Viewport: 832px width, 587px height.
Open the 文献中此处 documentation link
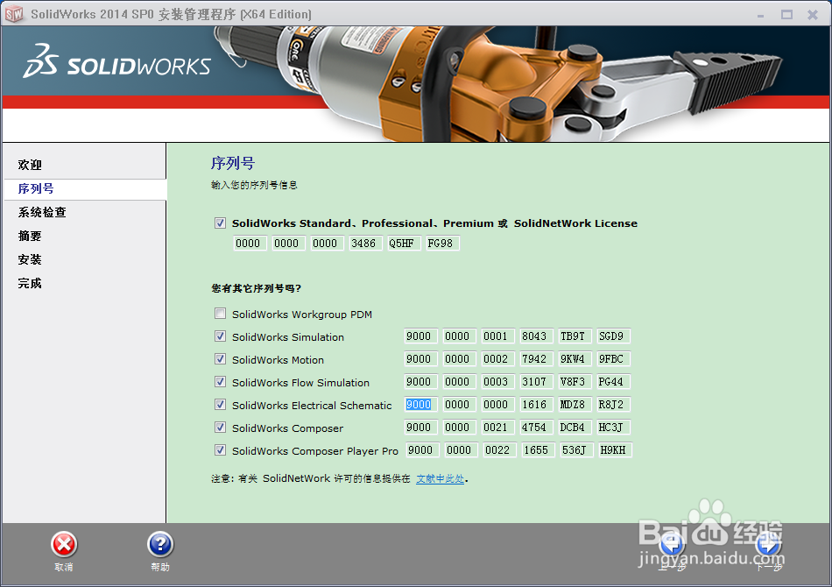[x=440, y=478]
